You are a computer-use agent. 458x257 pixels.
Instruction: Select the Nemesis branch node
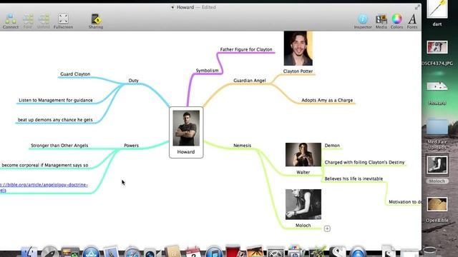242,146
